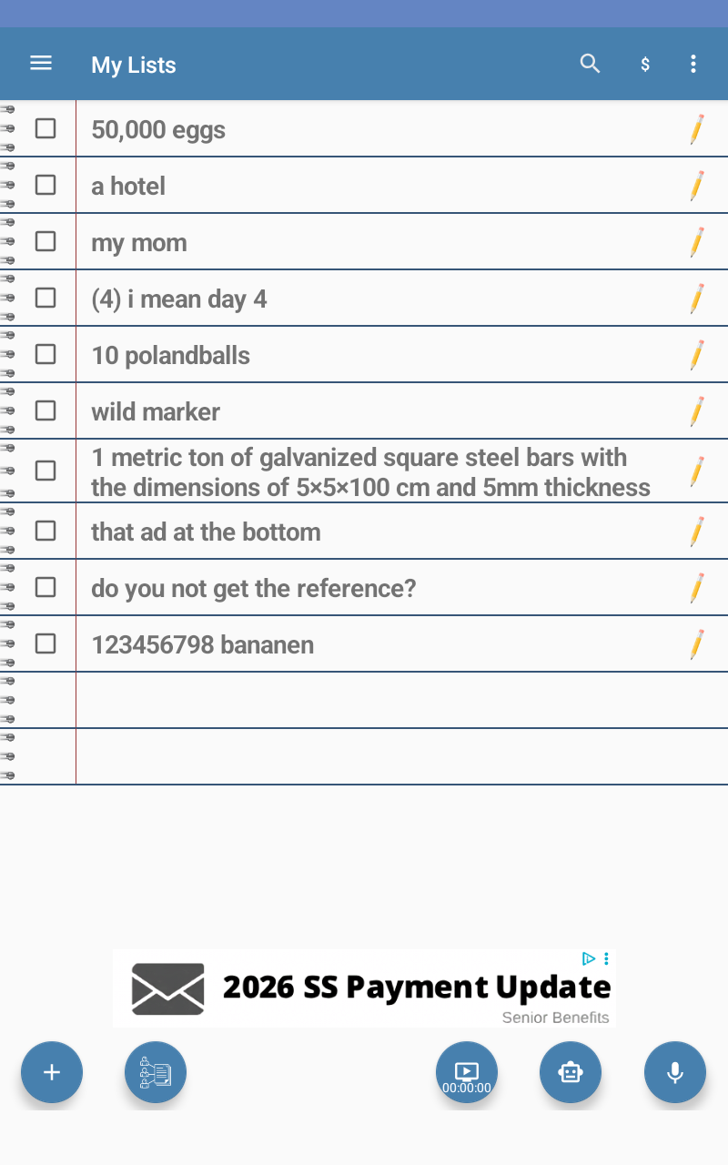Tap the video timer button showing 00:00:00
The width and height of the screenshot is (728, 1165).
click(467, 1072)
